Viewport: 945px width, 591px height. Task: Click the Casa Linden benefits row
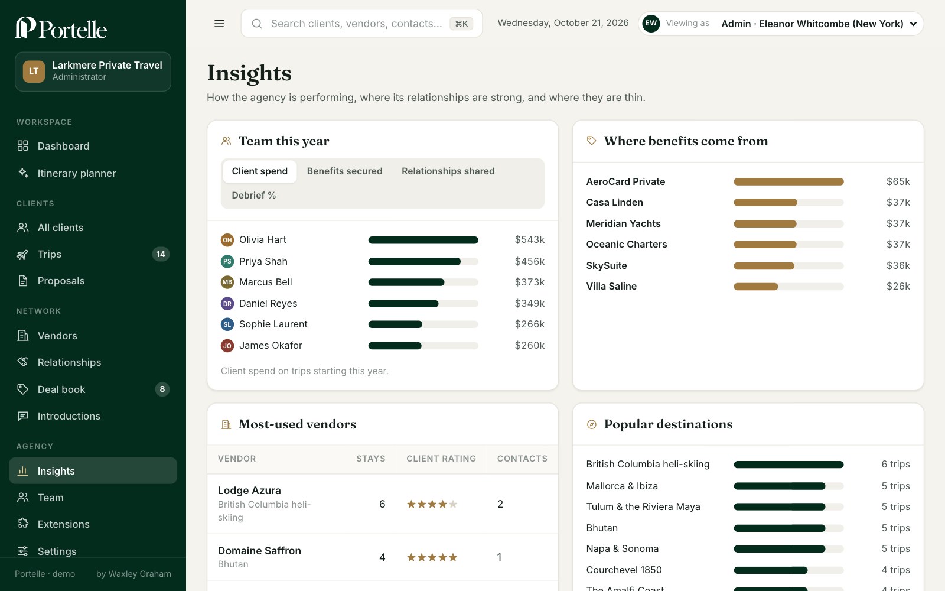click(748, 203)
